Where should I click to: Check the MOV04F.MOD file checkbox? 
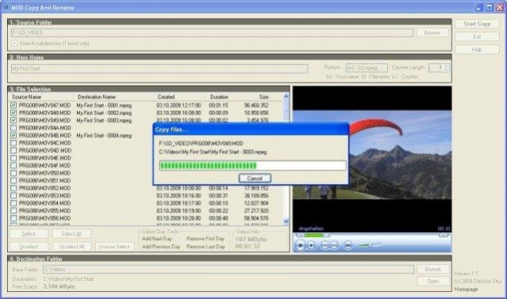(x=13, y=166)
